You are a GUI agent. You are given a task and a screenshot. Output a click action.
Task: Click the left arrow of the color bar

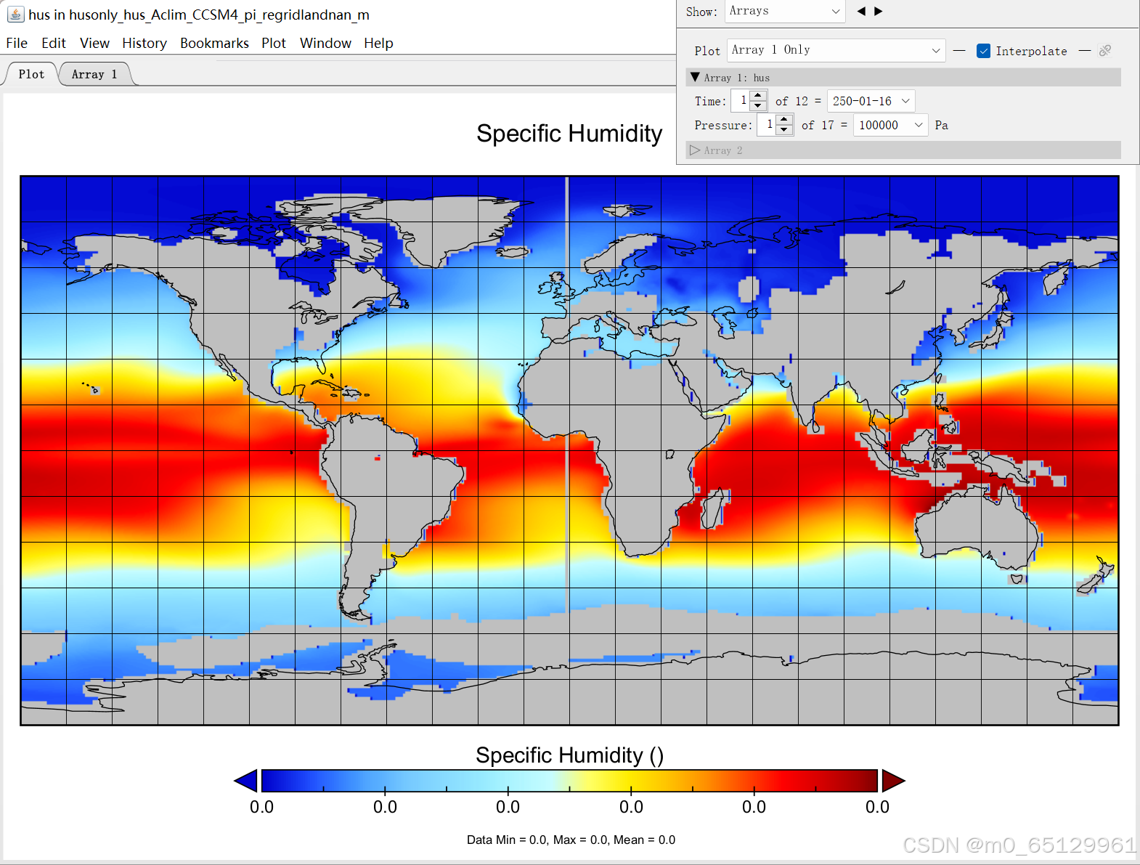[x=246, y=781]
